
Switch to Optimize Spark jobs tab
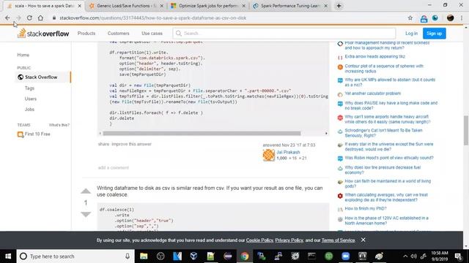[208, 6]
